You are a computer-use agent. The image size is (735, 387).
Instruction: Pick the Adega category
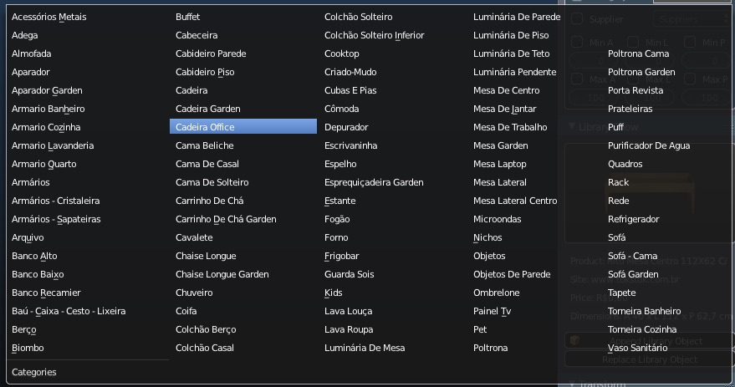pyautogui.click(x=25, y=35)
